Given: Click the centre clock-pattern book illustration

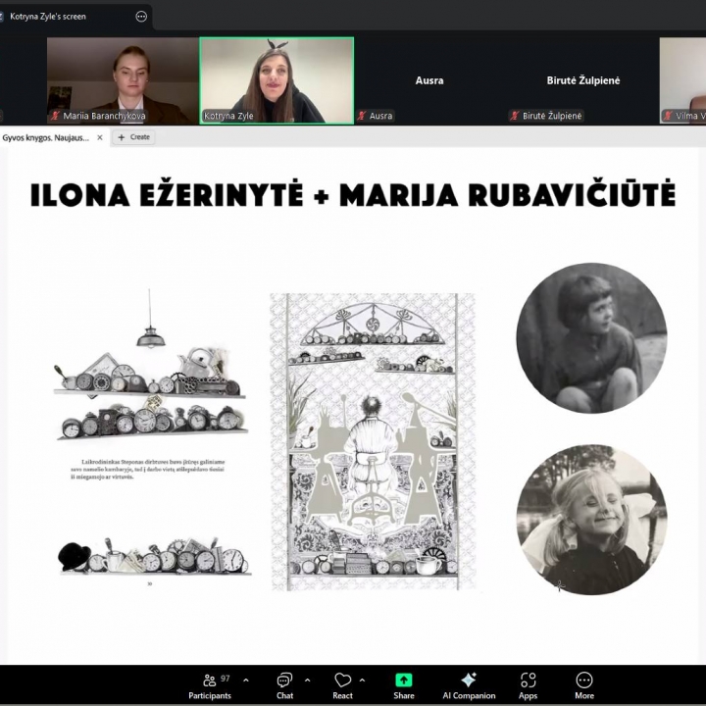Looking at the screenshot, I should 373,441.
